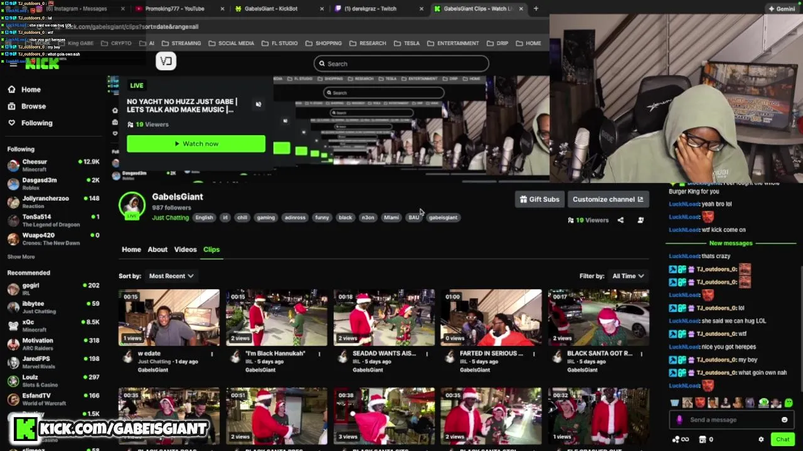Open 'BLACK SANTA GOT R' clip thumbnail
Viewport: 803px width, 451px height.
coord(598,317)
